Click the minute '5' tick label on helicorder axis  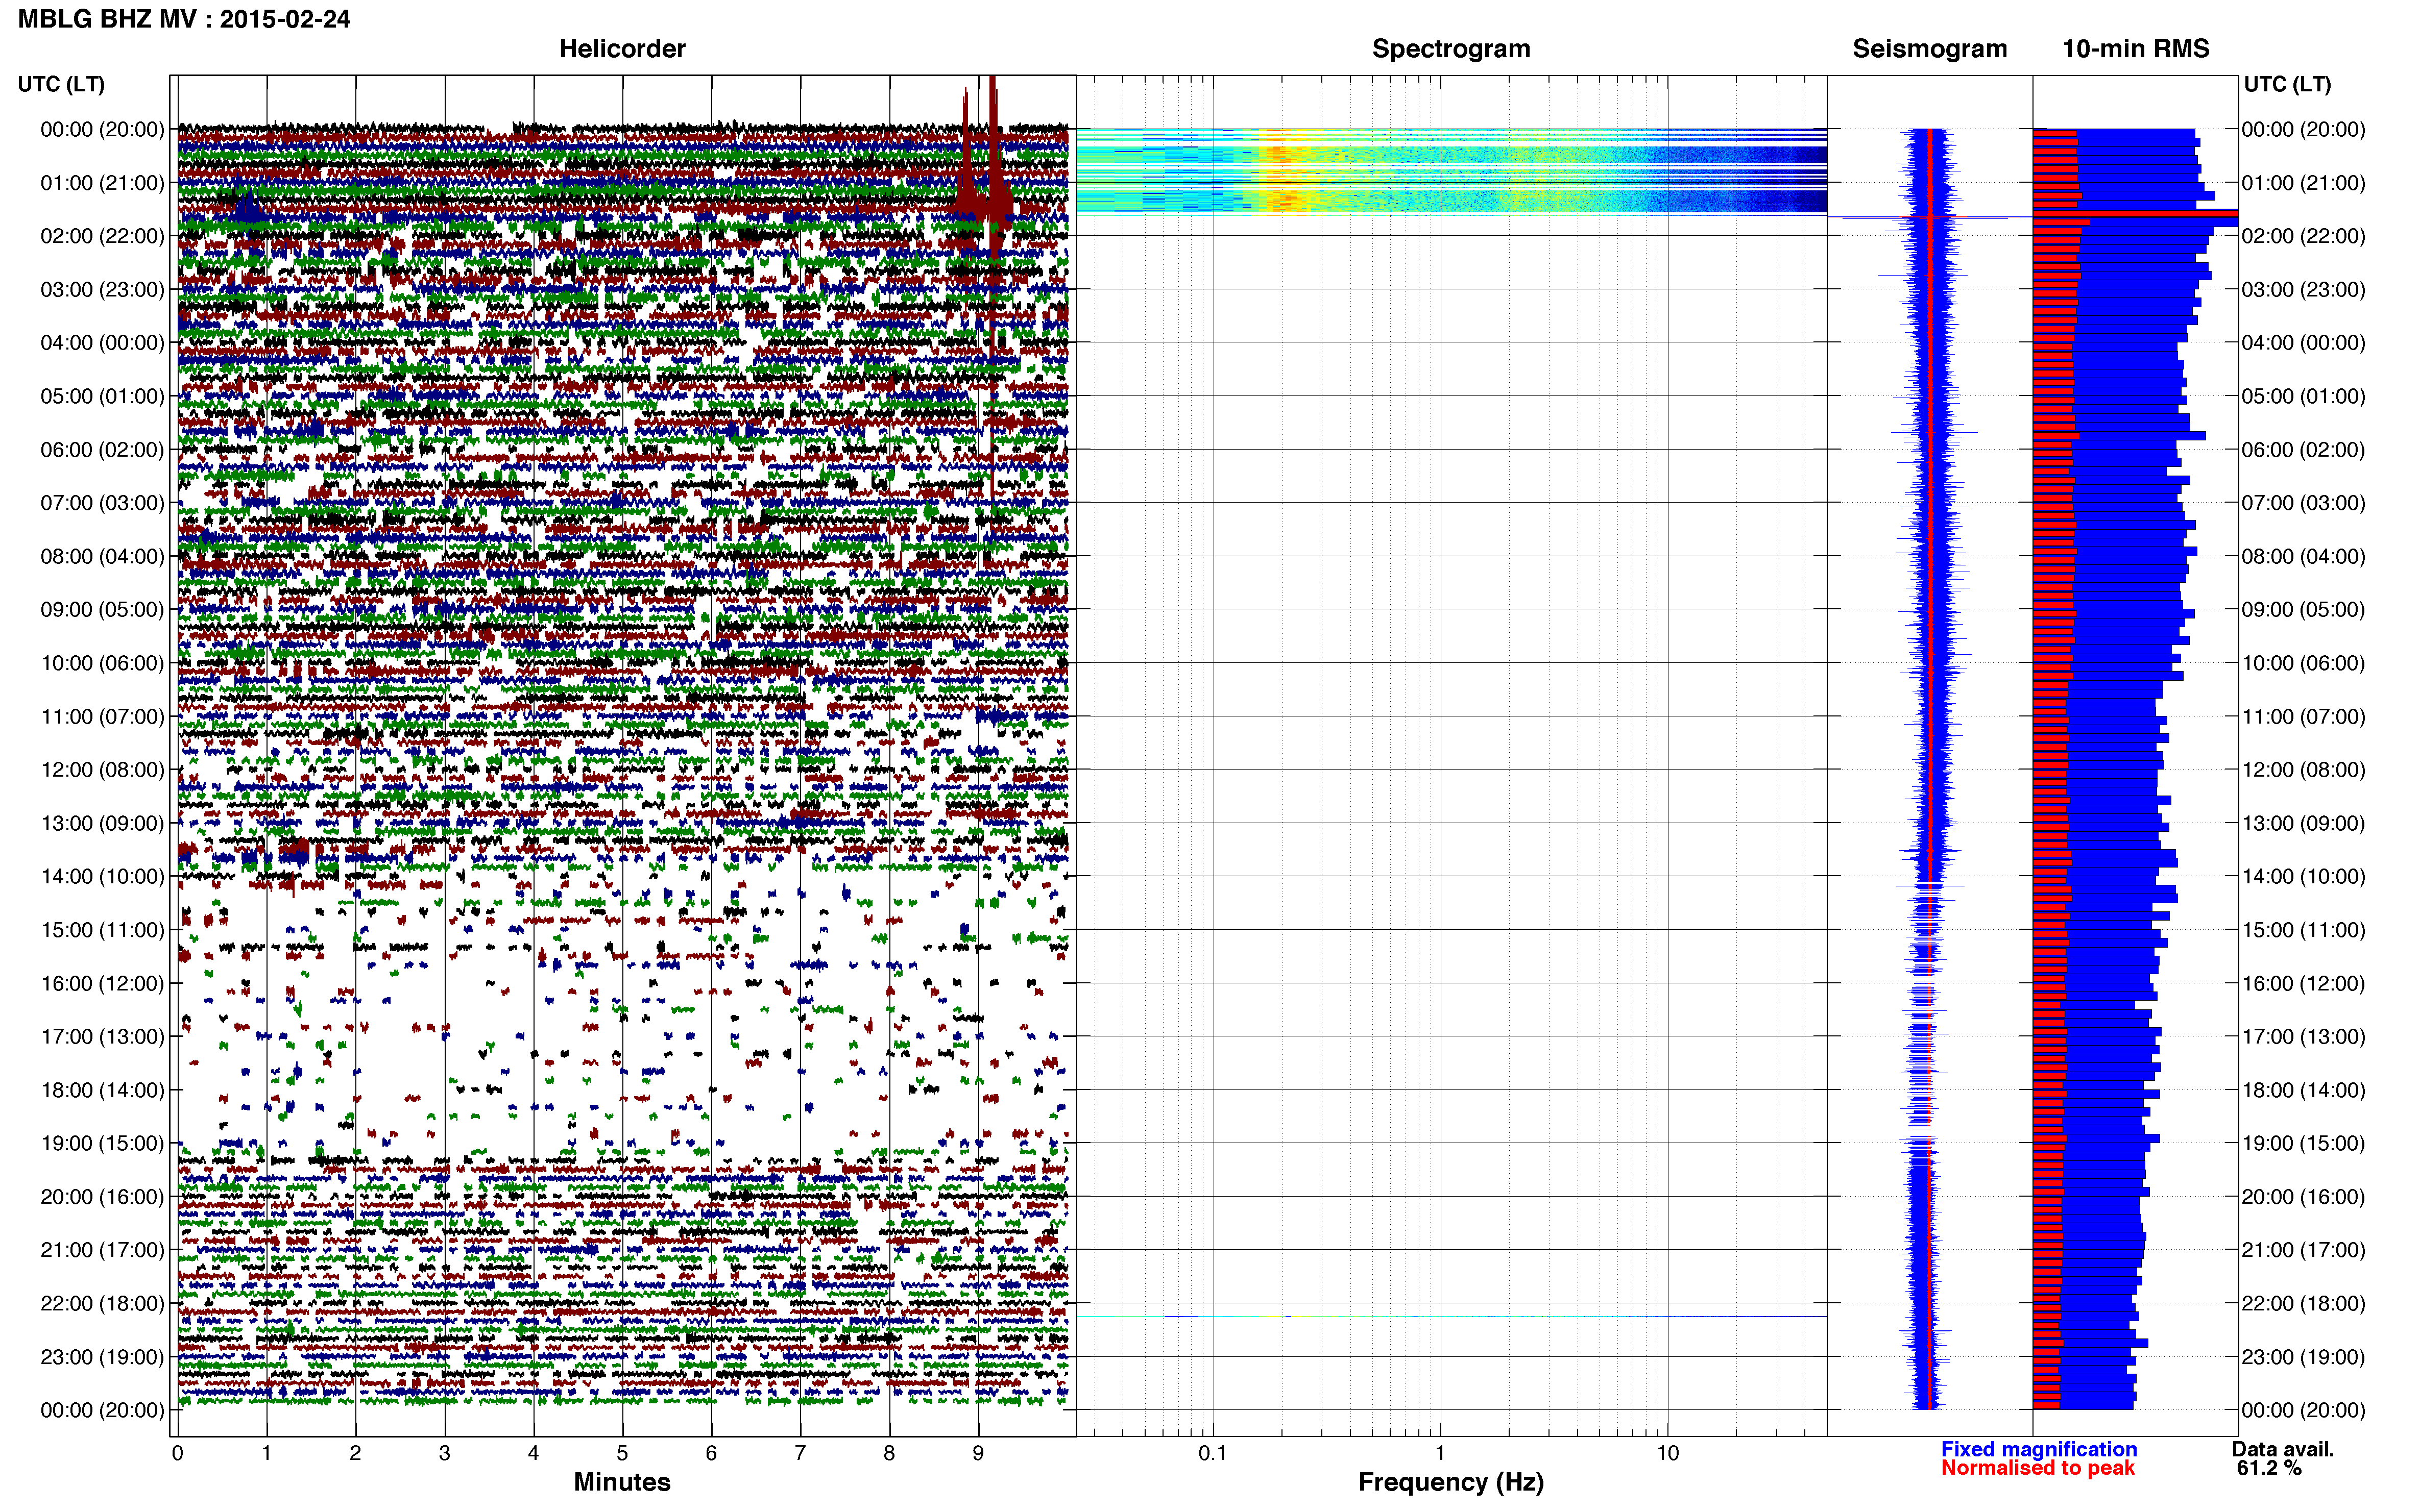tap(622, 1453)
